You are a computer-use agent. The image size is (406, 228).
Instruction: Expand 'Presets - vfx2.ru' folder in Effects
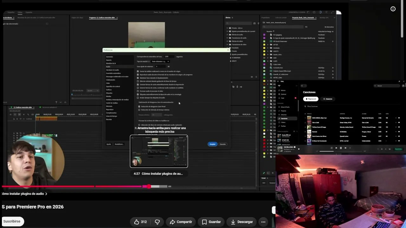(x=227, y=28)
